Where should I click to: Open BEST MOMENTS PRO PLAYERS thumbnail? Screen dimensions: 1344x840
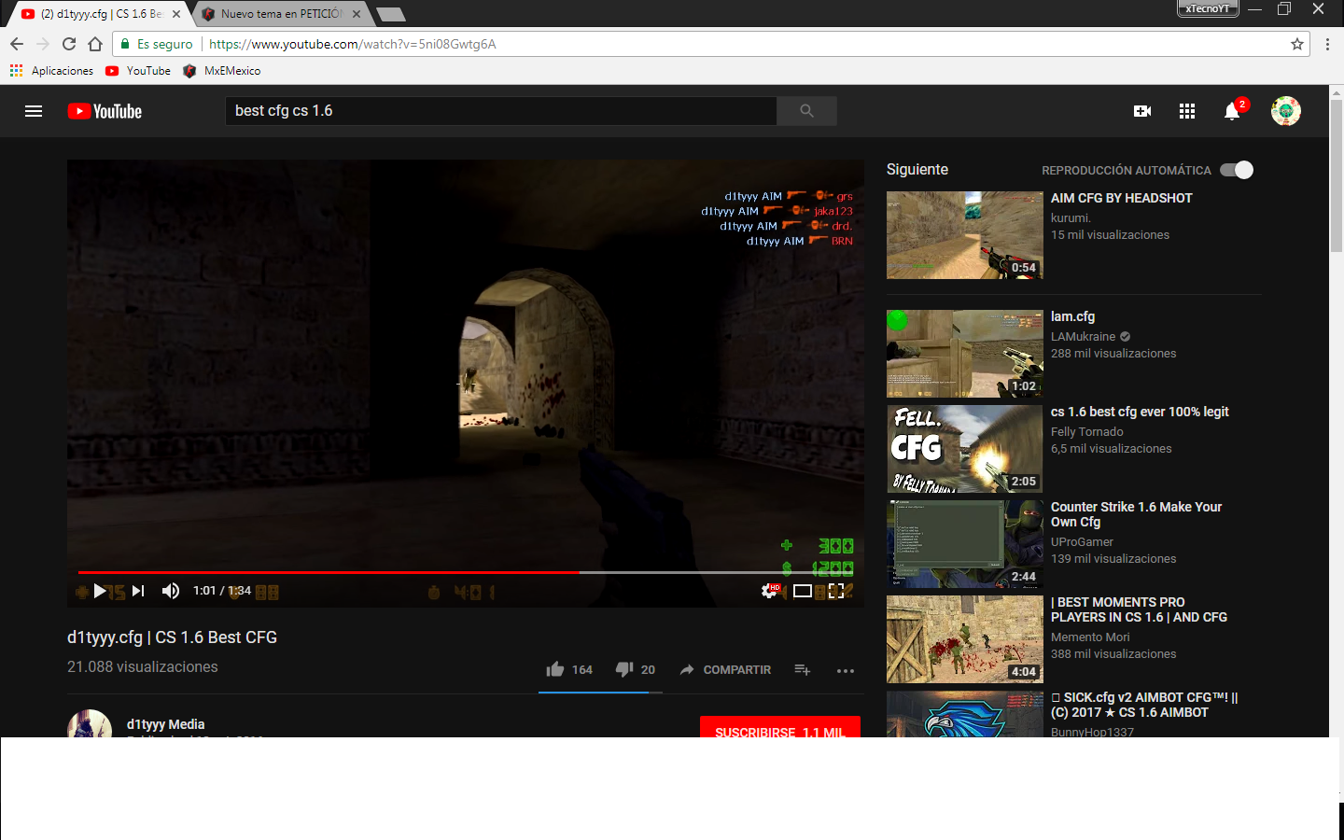(x=965, y=639)
